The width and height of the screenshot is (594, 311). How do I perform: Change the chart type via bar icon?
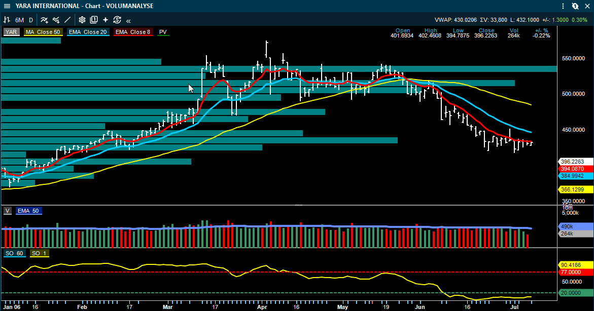click(x=7, y=20)
